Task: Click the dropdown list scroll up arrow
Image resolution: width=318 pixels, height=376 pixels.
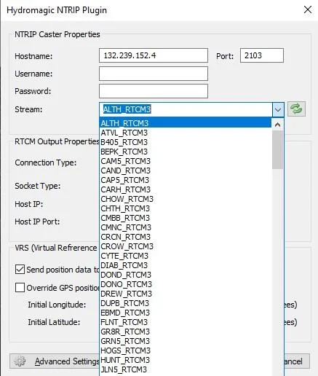Action: tap(277, 125)
